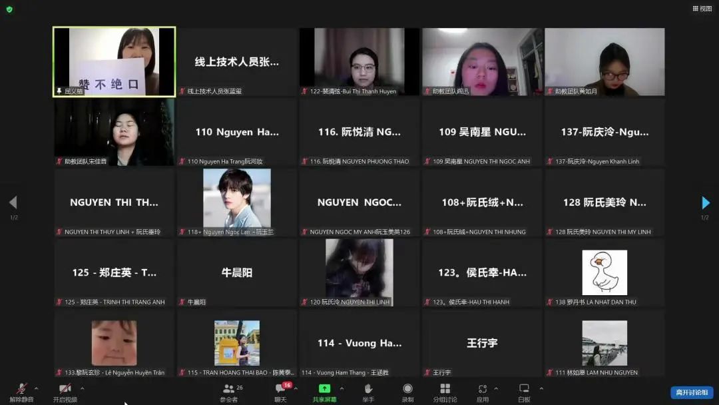Viewport: 719px width, 405px height.
Task: Expand the audio options chevron beside 解除静音
Action: [x=37, y=388]
